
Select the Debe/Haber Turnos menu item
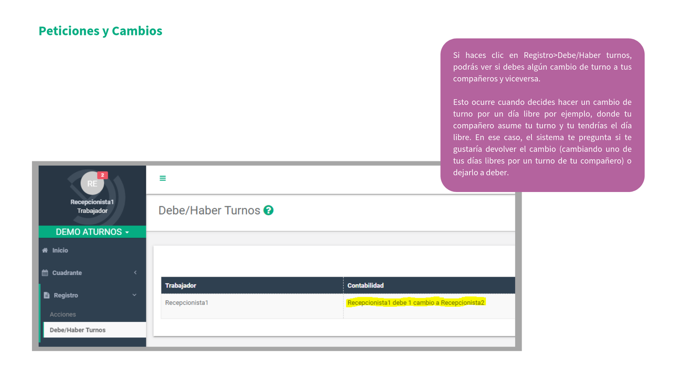point(78,330)
